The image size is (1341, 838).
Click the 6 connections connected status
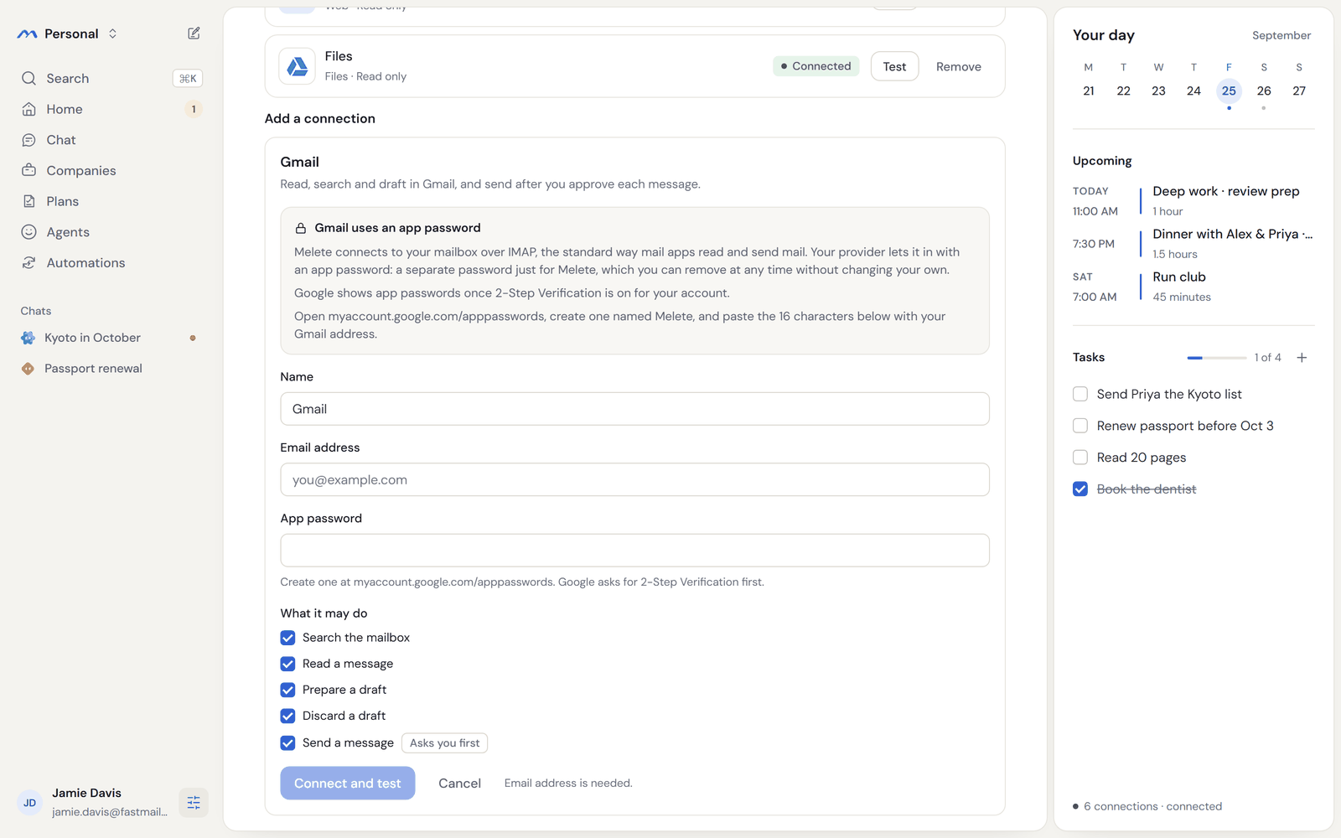pyautogui.click(x=1147, y=806)
